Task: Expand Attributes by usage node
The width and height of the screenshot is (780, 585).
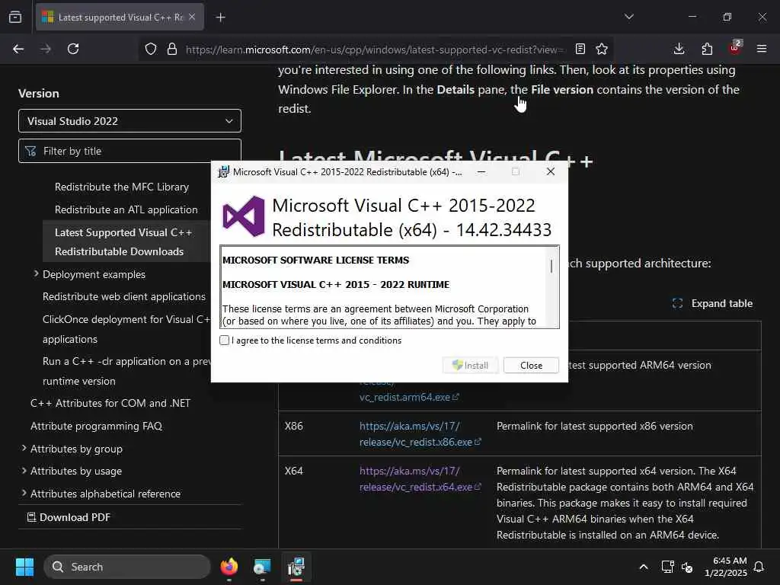Action: click(24, 470)
